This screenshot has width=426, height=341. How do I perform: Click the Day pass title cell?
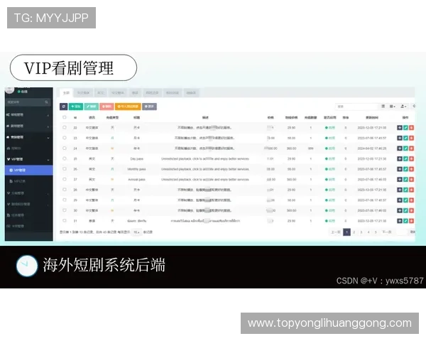(136, 159)
